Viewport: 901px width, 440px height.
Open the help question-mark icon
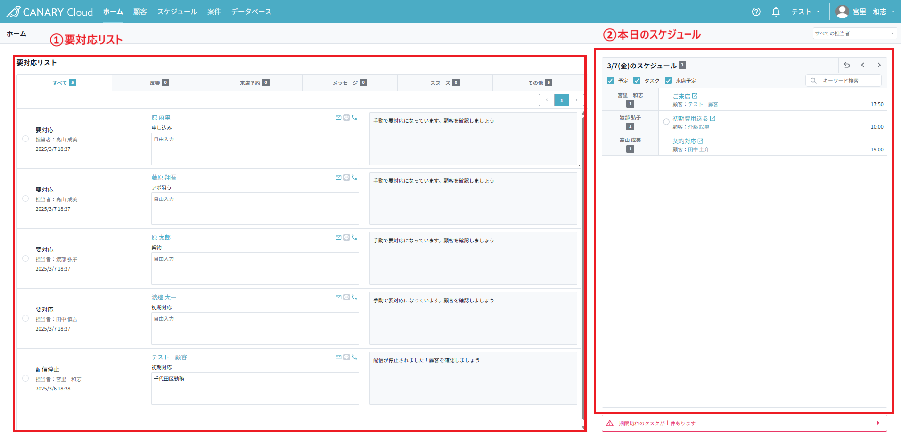click(x=756, y=12)
